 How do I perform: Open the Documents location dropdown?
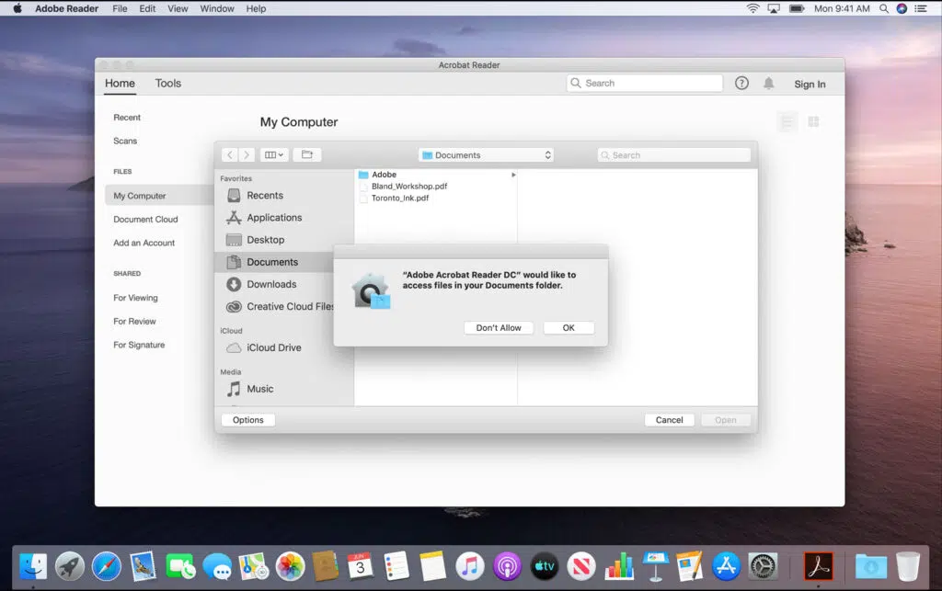(x=485, y=154)
